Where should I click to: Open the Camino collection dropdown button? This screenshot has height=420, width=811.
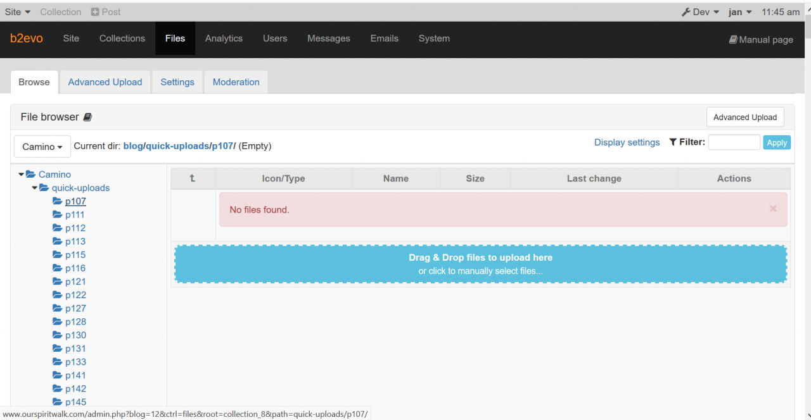(42, 146)
